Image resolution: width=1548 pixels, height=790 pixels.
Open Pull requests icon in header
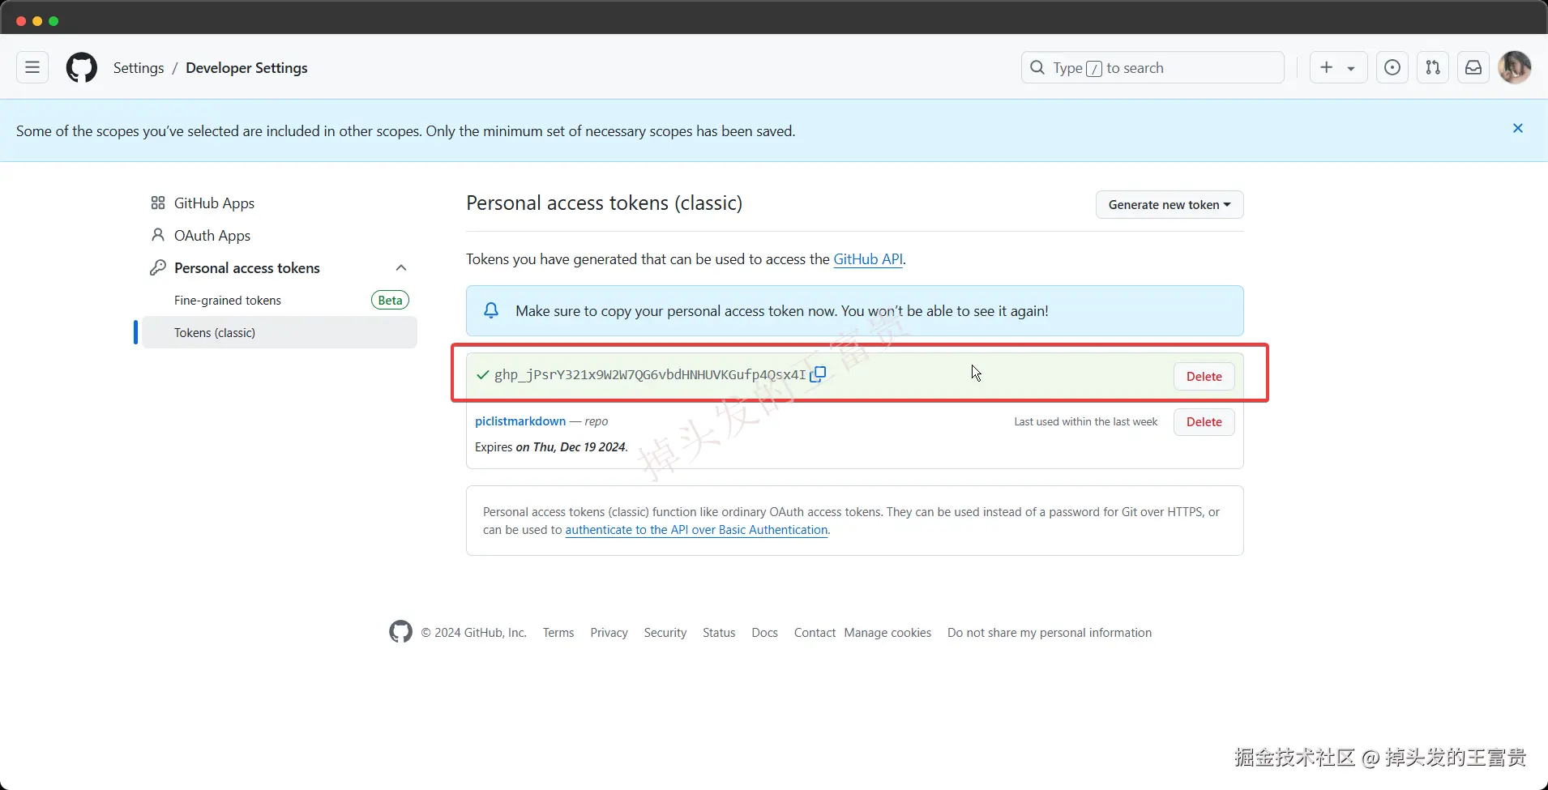click(1433, 68)
